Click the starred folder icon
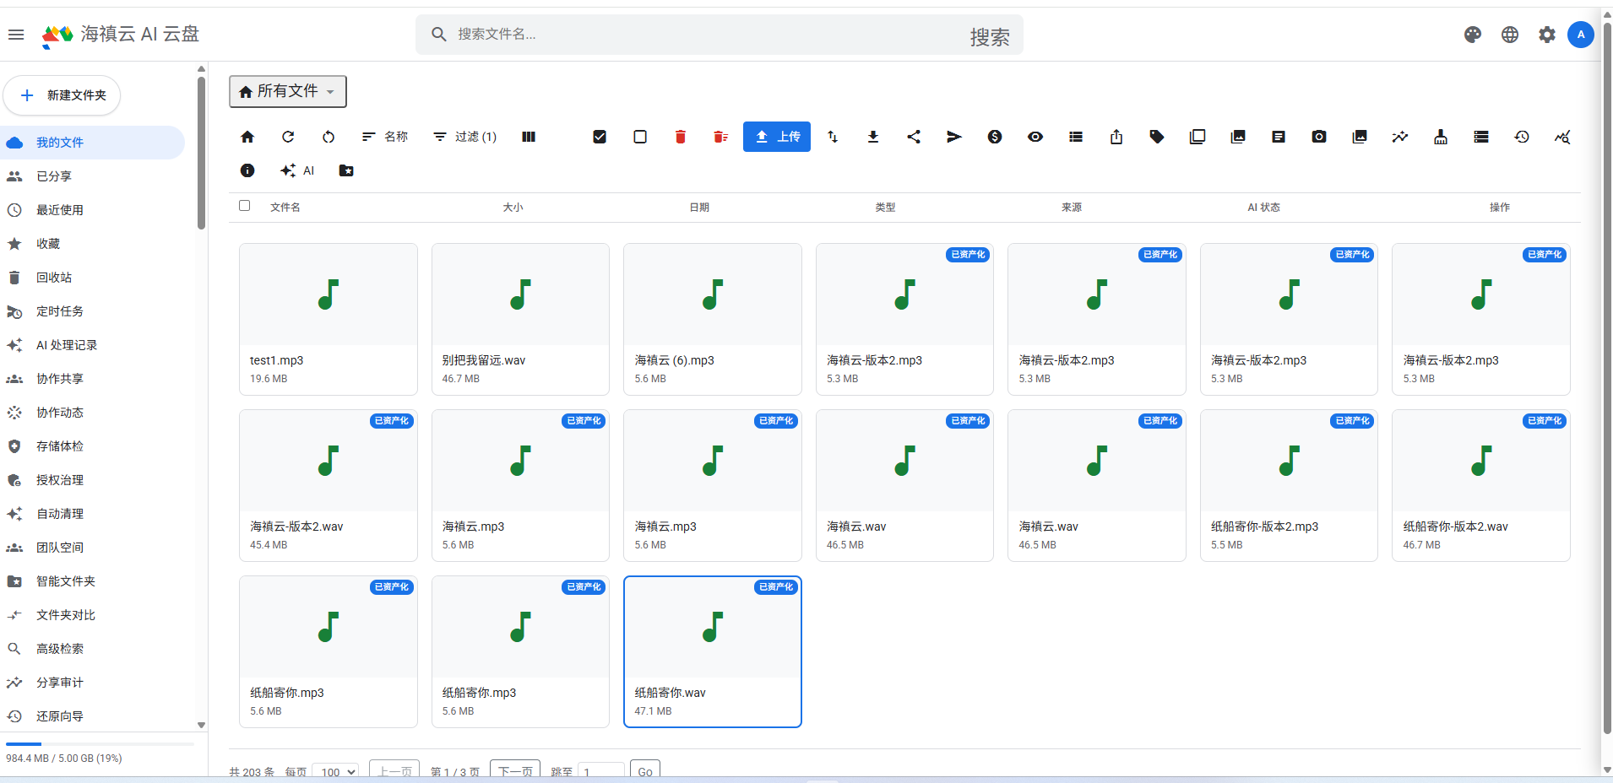This screenshot has width=1613, height=783. coord(346,170)
